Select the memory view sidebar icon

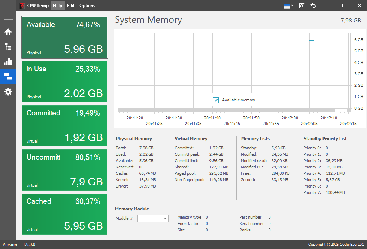click(8, 76)
